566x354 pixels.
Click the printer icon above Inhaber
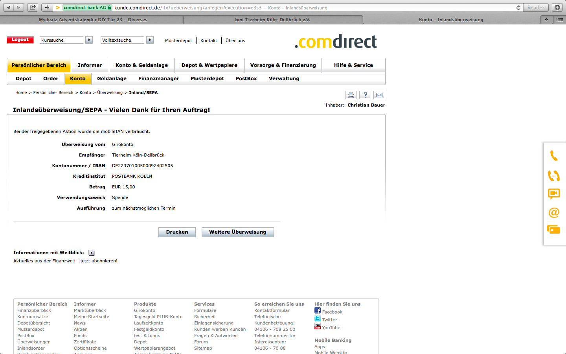pyautogui.click(x=351, y=95)
